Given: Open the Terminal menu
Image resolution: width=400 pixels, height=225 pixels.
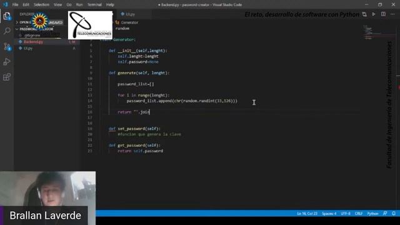Looking at the screenshot, I should click(94, 4).
